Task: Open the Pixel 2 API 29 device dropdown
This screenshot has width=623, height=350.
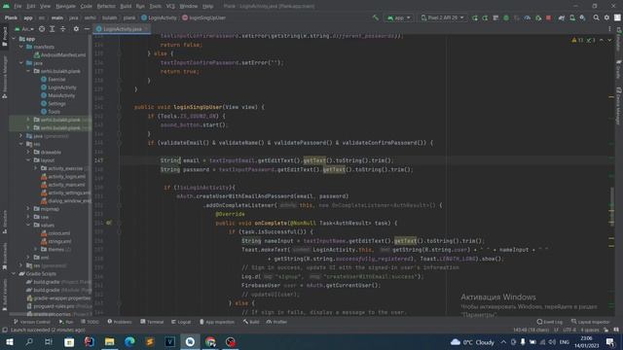Action: pos(442,17)
